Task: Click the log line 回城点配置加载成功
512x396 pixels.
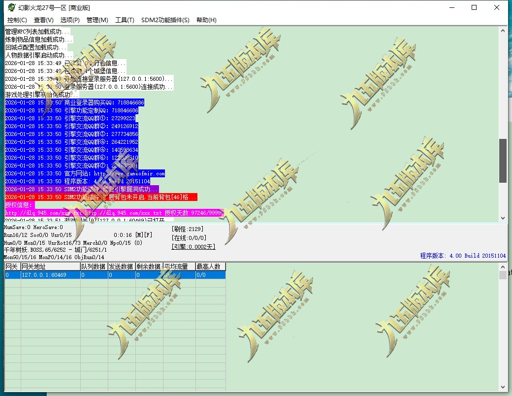Action: coord(36,47)
